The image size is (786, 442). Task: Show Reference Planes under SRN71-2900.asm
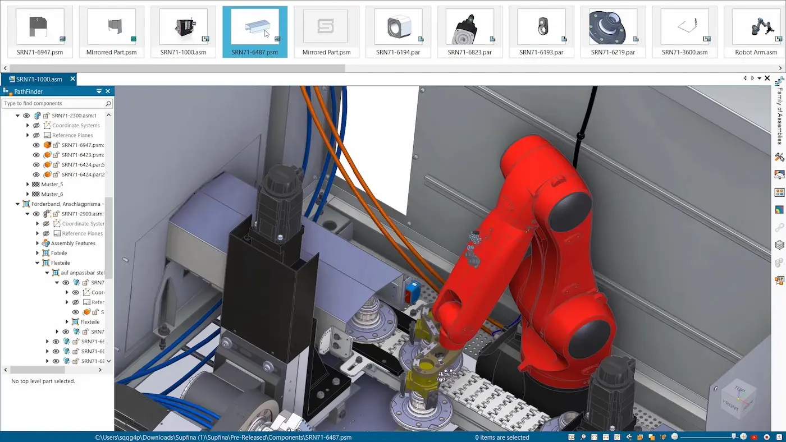[47, 233]
